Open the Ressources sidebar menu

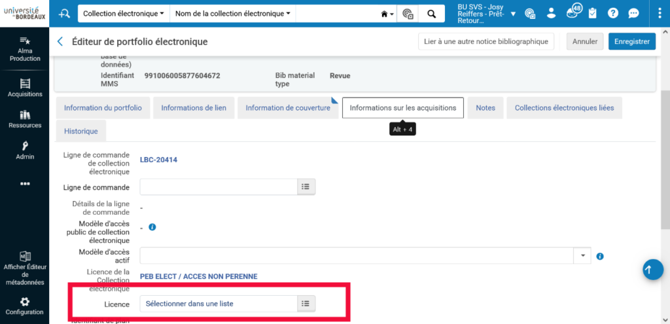pos(25,119)
